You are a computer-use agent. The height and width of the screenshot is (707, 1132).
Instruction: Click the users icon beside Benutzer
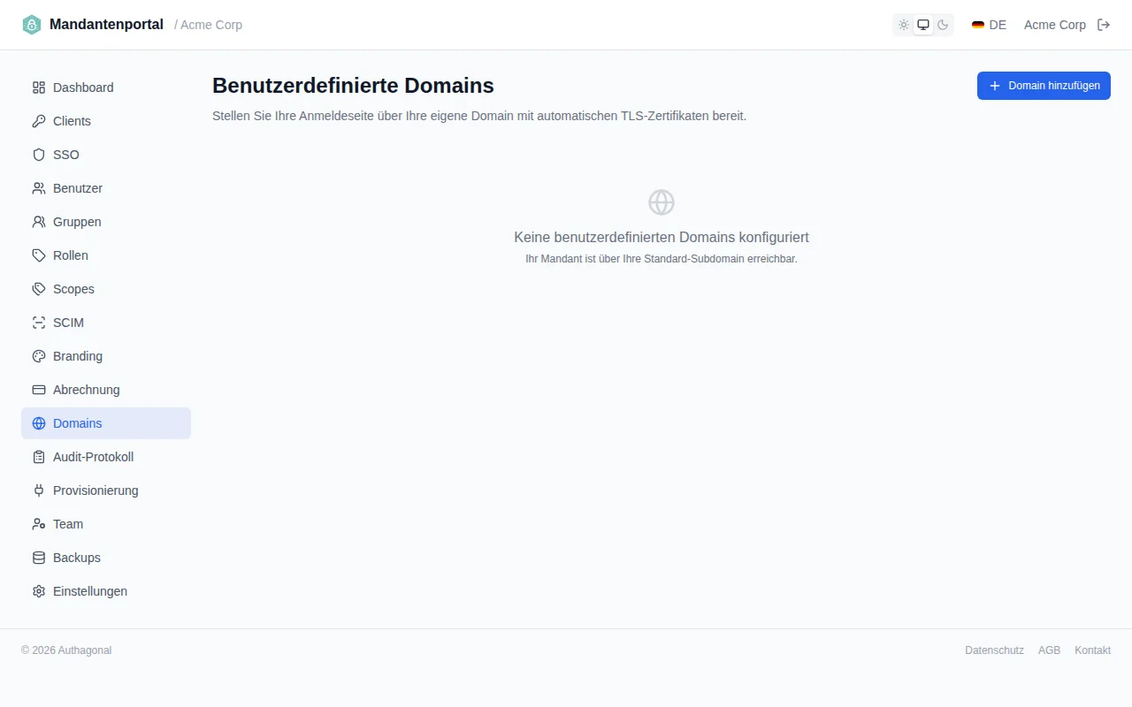point(39,188)
